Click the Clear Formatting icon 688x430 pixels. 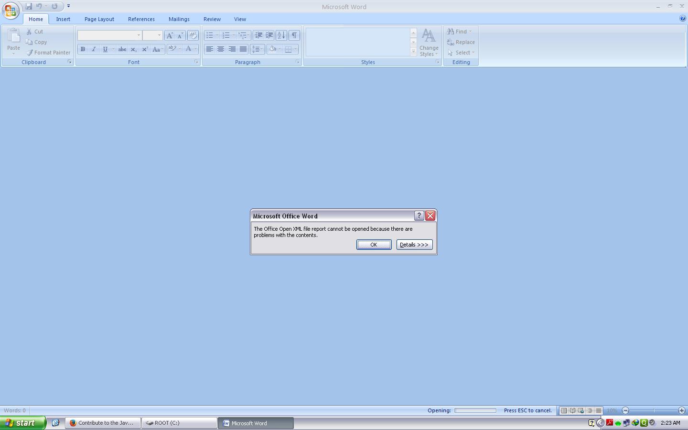[x=193, y=35]
